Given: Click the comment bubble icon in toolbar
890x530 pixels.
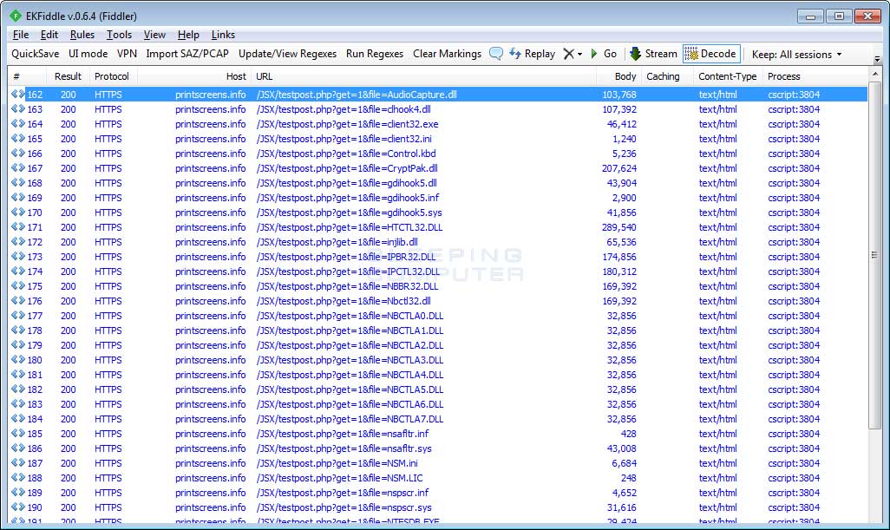Looking at the screenshot, I should pyautogui.click(x=495, y=54).
